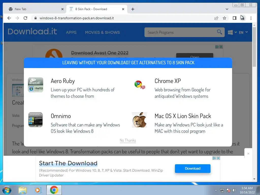Open the taskbar clock showing 1:54 AM
Screen dimensions: 260x195
(247, 190)
